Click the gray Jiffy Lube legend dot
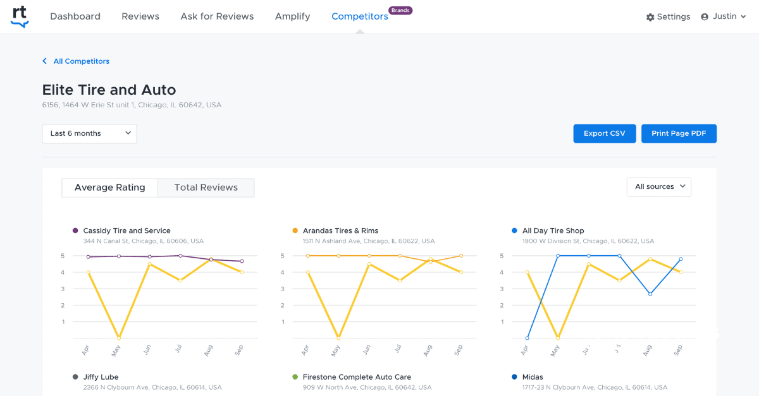 click(x=75, y=377)
